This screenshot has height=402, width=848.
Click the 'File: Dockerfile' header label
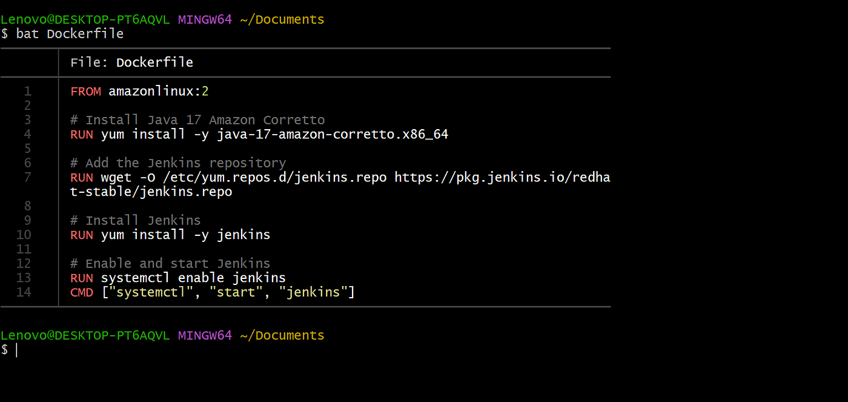point(132,62)
